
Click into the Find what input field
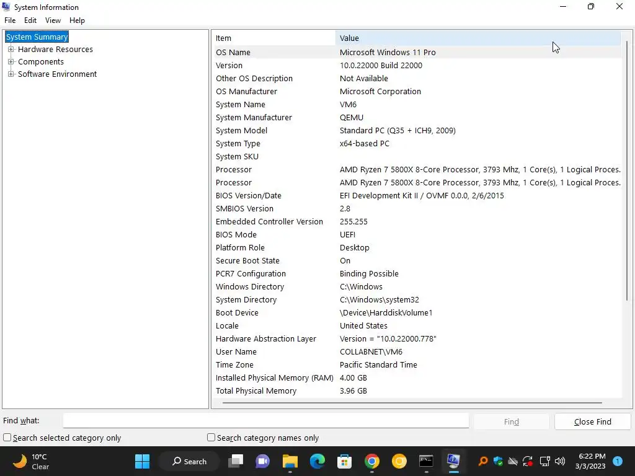click(x=266, y=421)
